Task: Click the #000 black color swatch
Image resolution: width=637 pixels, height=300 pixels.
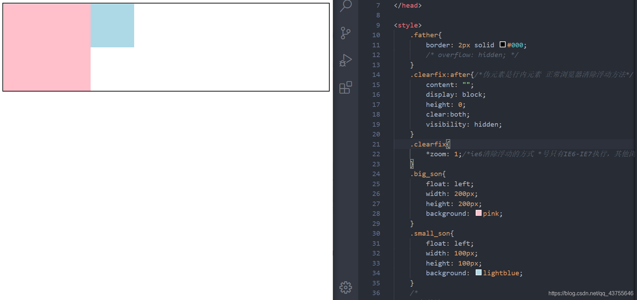Action: pyautogui.click(x=502, y=45)
